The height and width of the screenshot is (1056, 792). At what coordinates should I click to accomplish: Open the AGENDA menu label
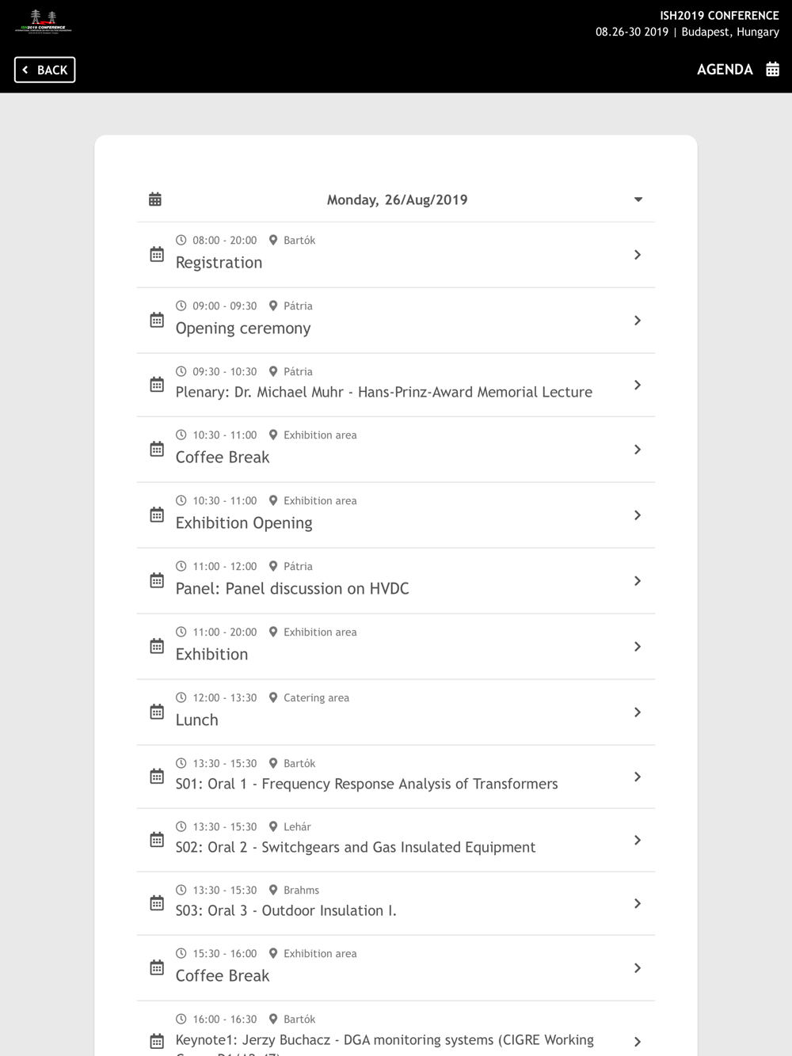pos(725,70)
